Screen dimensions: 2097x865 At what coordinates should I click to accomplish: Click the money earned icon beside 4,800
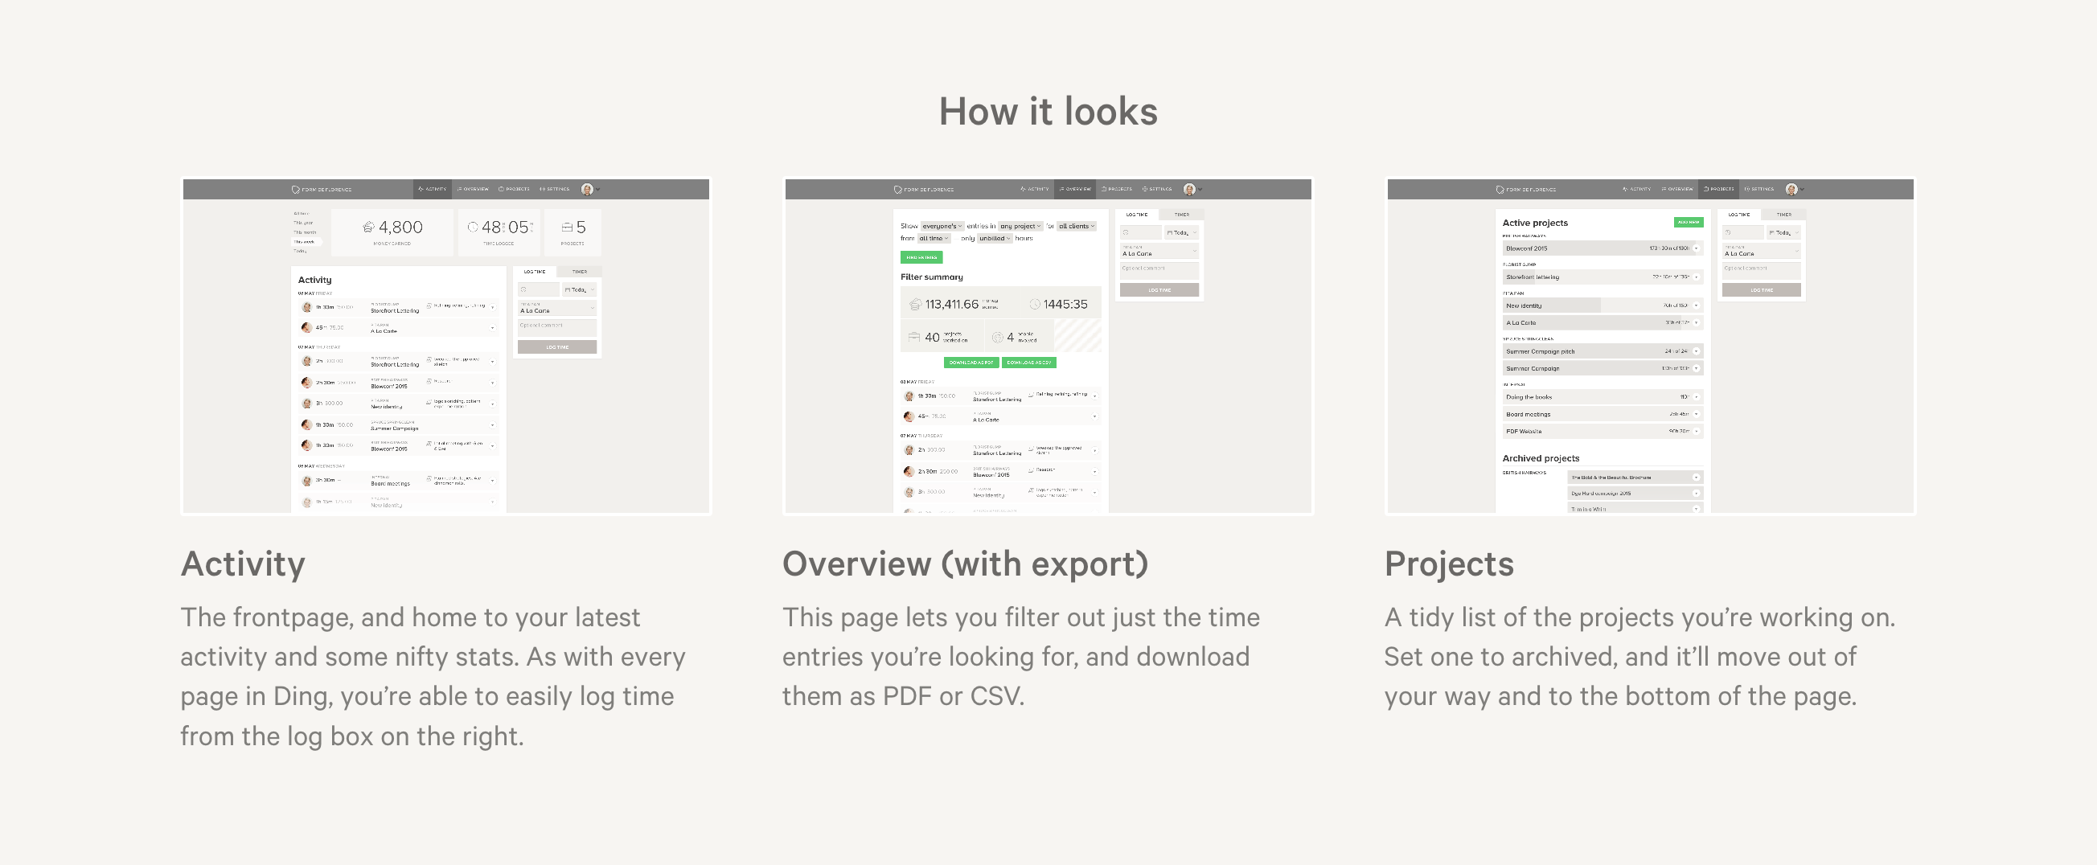click(x=368, y=227)
